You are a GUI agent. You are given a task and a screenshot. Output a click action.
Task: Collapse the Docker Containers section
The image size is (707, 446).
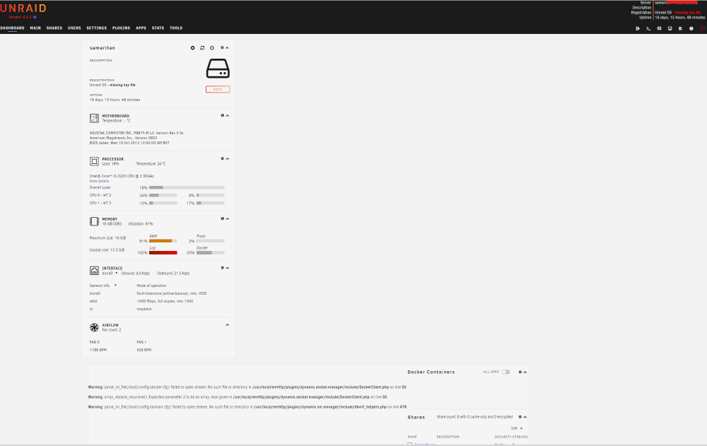525,372
